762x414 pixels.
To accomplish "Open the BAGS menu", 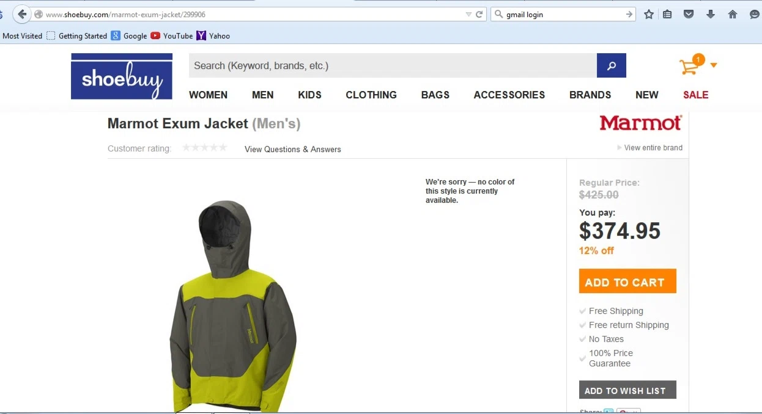I will 435,95.
